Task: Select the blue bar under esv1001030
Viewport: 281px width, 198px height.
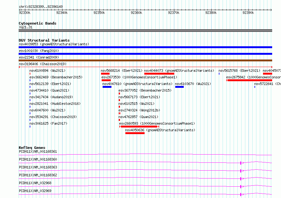Action: point(145,54)
